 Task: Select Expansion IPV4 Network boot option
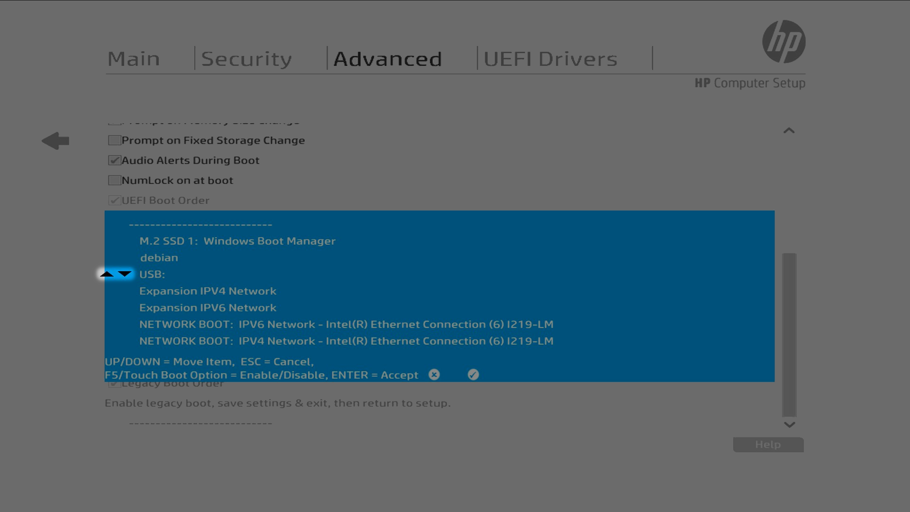pyautogui.click(x=208, y=291)
